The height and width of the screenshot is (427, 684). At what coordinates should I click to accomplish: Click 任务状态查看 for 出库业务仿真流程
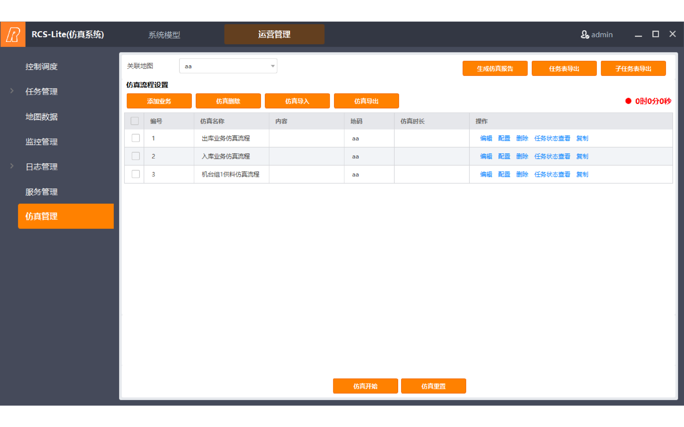552,138
